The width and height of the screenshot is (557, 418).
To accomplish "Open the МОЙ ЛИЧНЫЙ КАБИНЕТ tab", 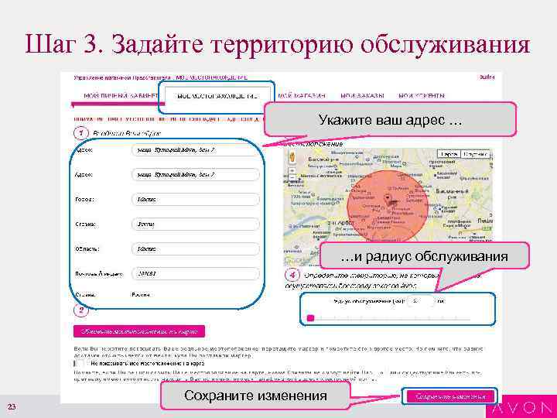I will point(121,96).
